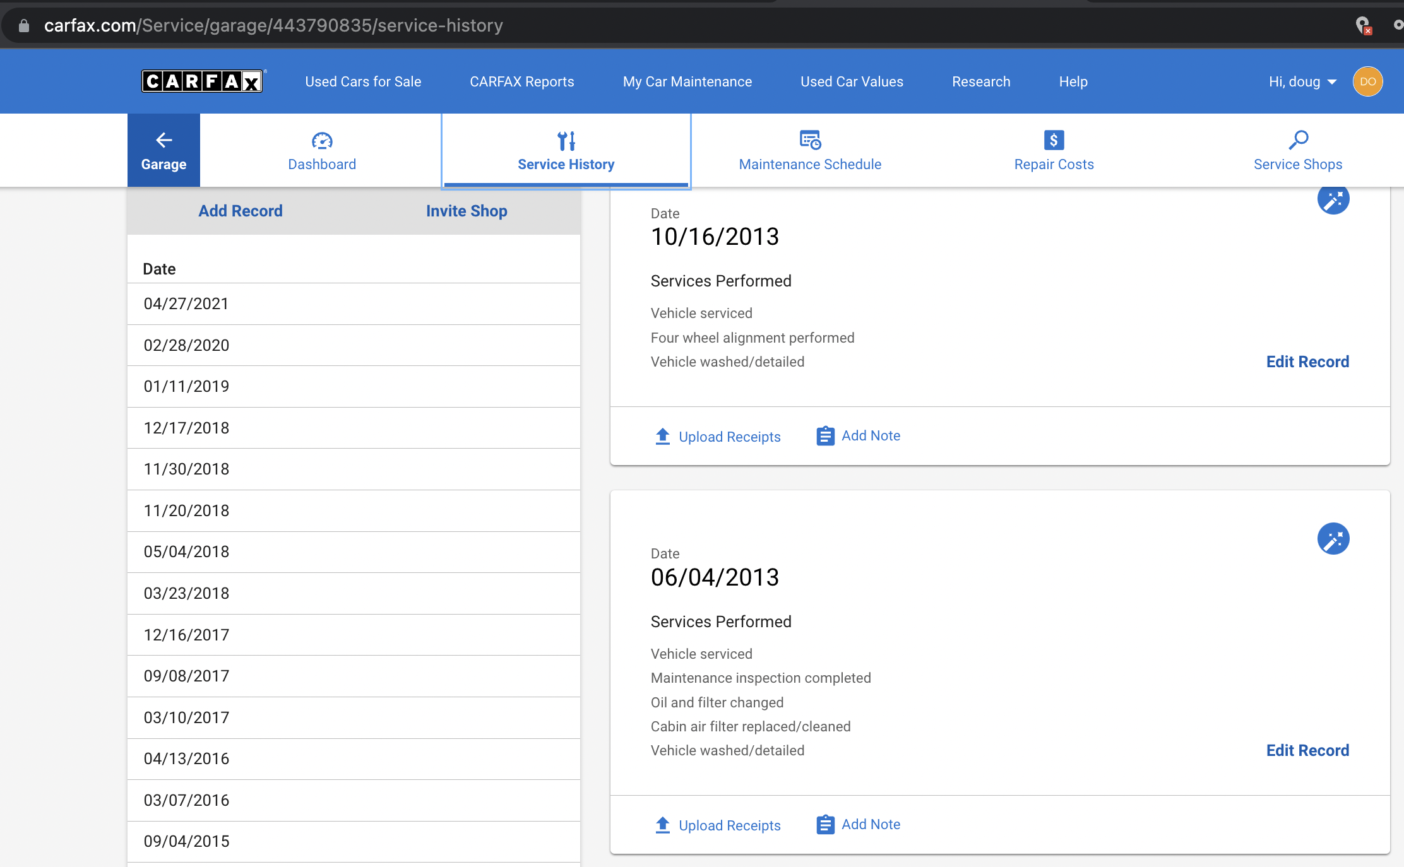Select the 11/20/2018 date row
This screenshot has width=1404, height=867.
tap(354, 510)
